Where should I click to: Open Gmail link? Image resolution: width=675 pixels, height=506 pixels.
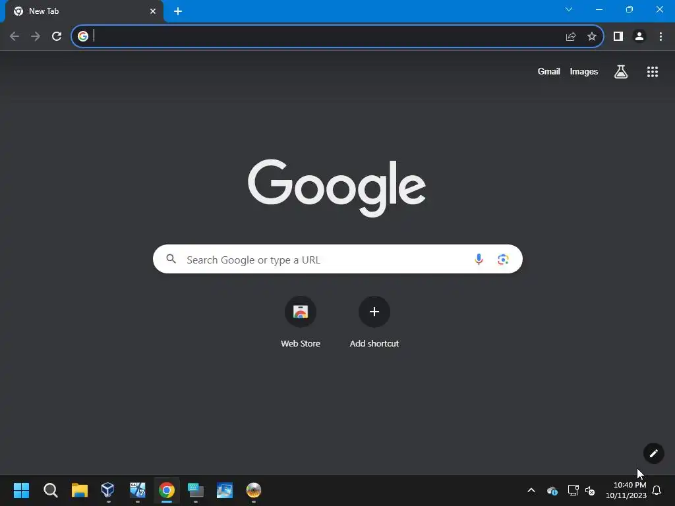549,71
